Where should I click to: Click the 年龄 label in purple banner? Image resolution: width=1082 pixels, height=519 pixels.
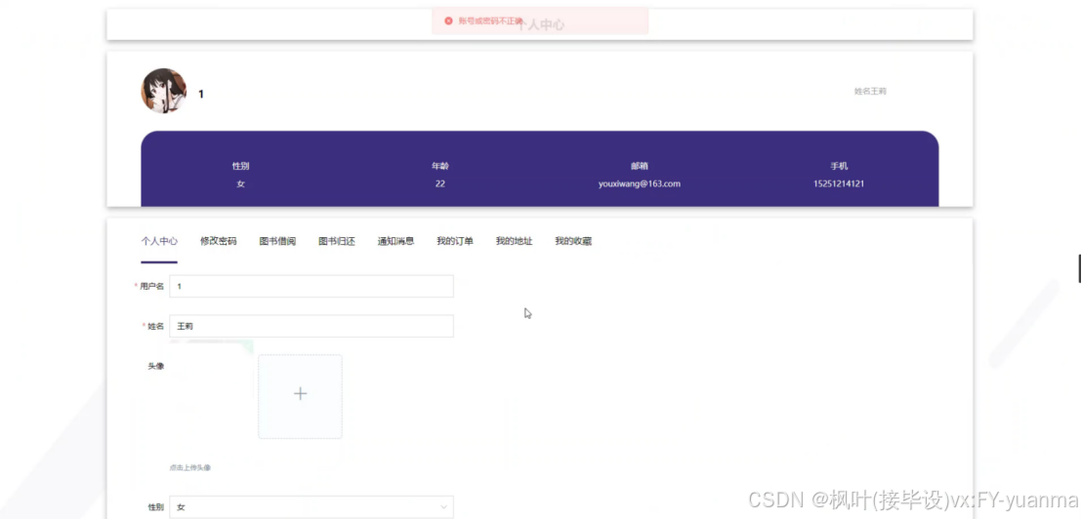pos(440,166)
